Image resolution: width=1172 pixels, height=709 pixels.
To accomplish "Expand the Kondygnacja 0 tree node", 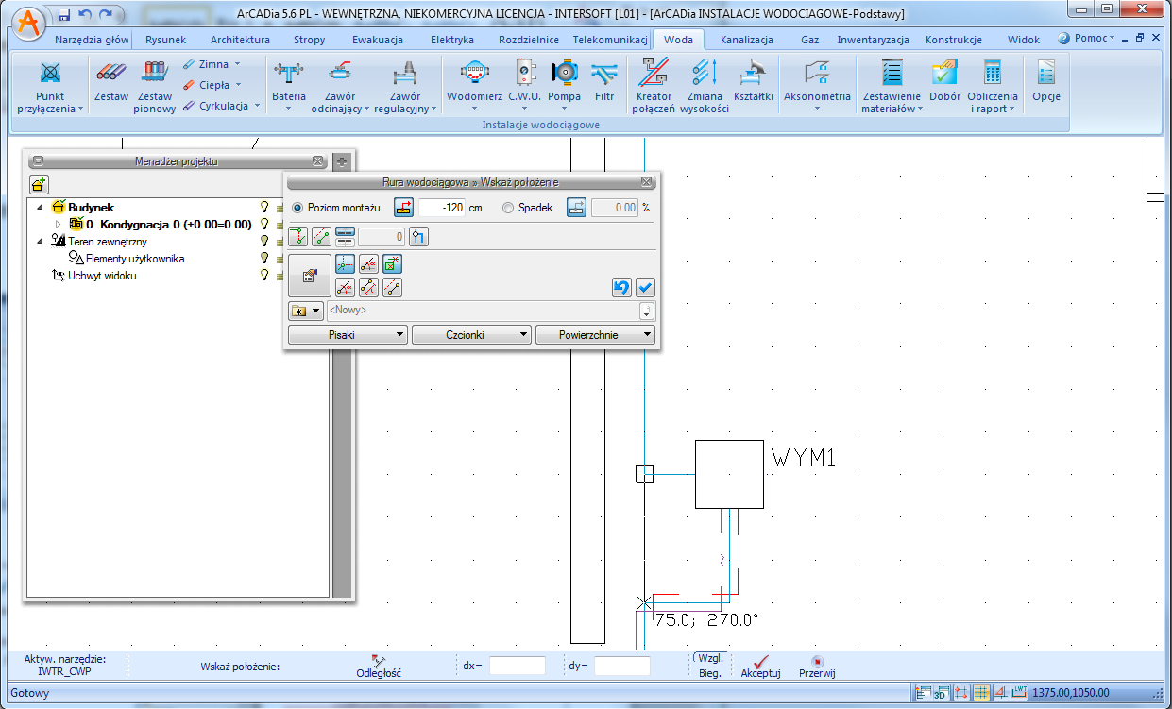I will coord(58,224).
